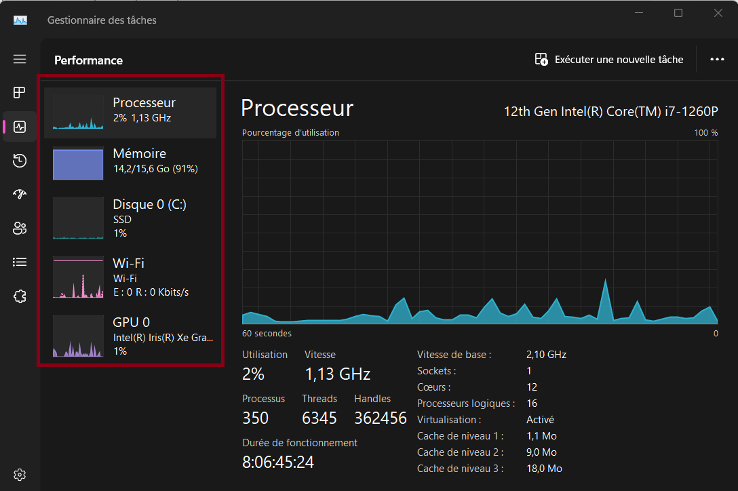738x491 pixels.
Task: Open the Services puzzle-piece icon
Action: point(19,296)
